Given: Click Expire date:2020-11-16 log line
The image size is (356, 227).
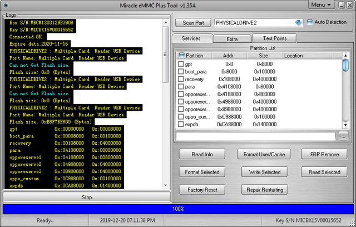Looking at the screenshot, I should (x=38, y=44).
